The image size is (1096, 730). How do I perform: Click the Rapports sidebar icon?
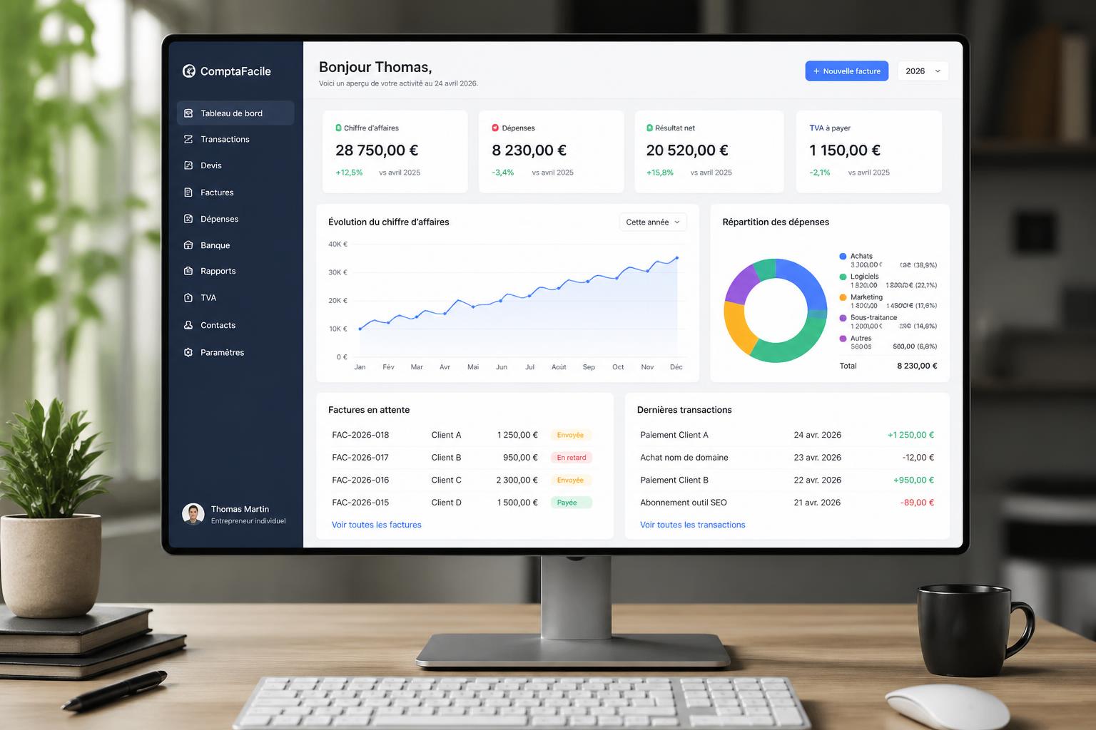(188, 271)
